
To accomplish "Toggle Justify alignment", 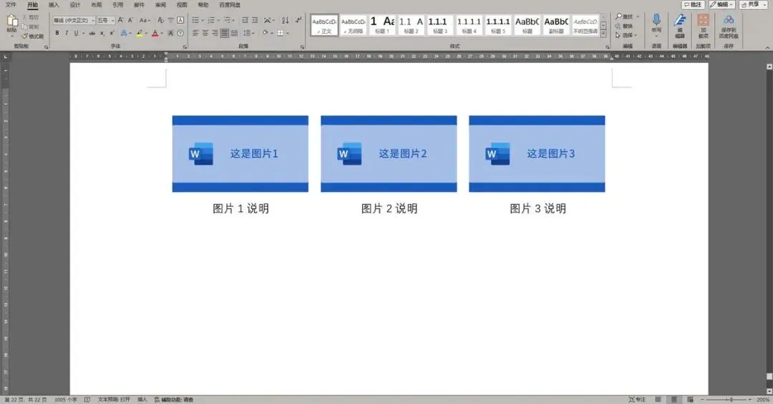I will 224,33.
